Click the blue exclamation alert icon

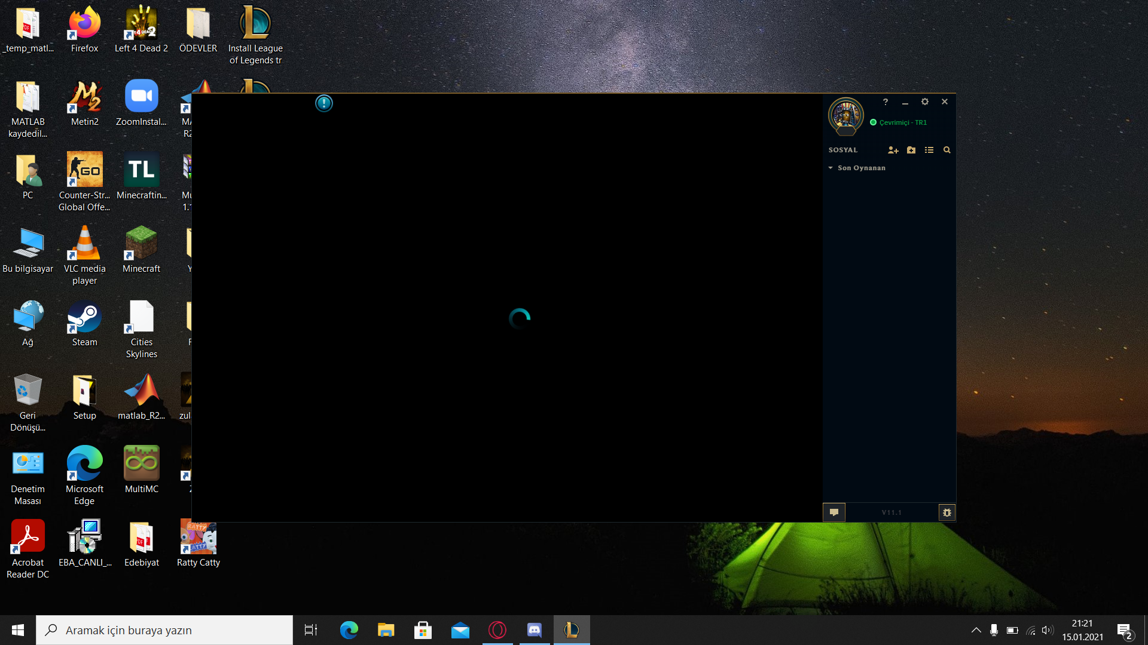pyautogui.click(x=323, y=103)
